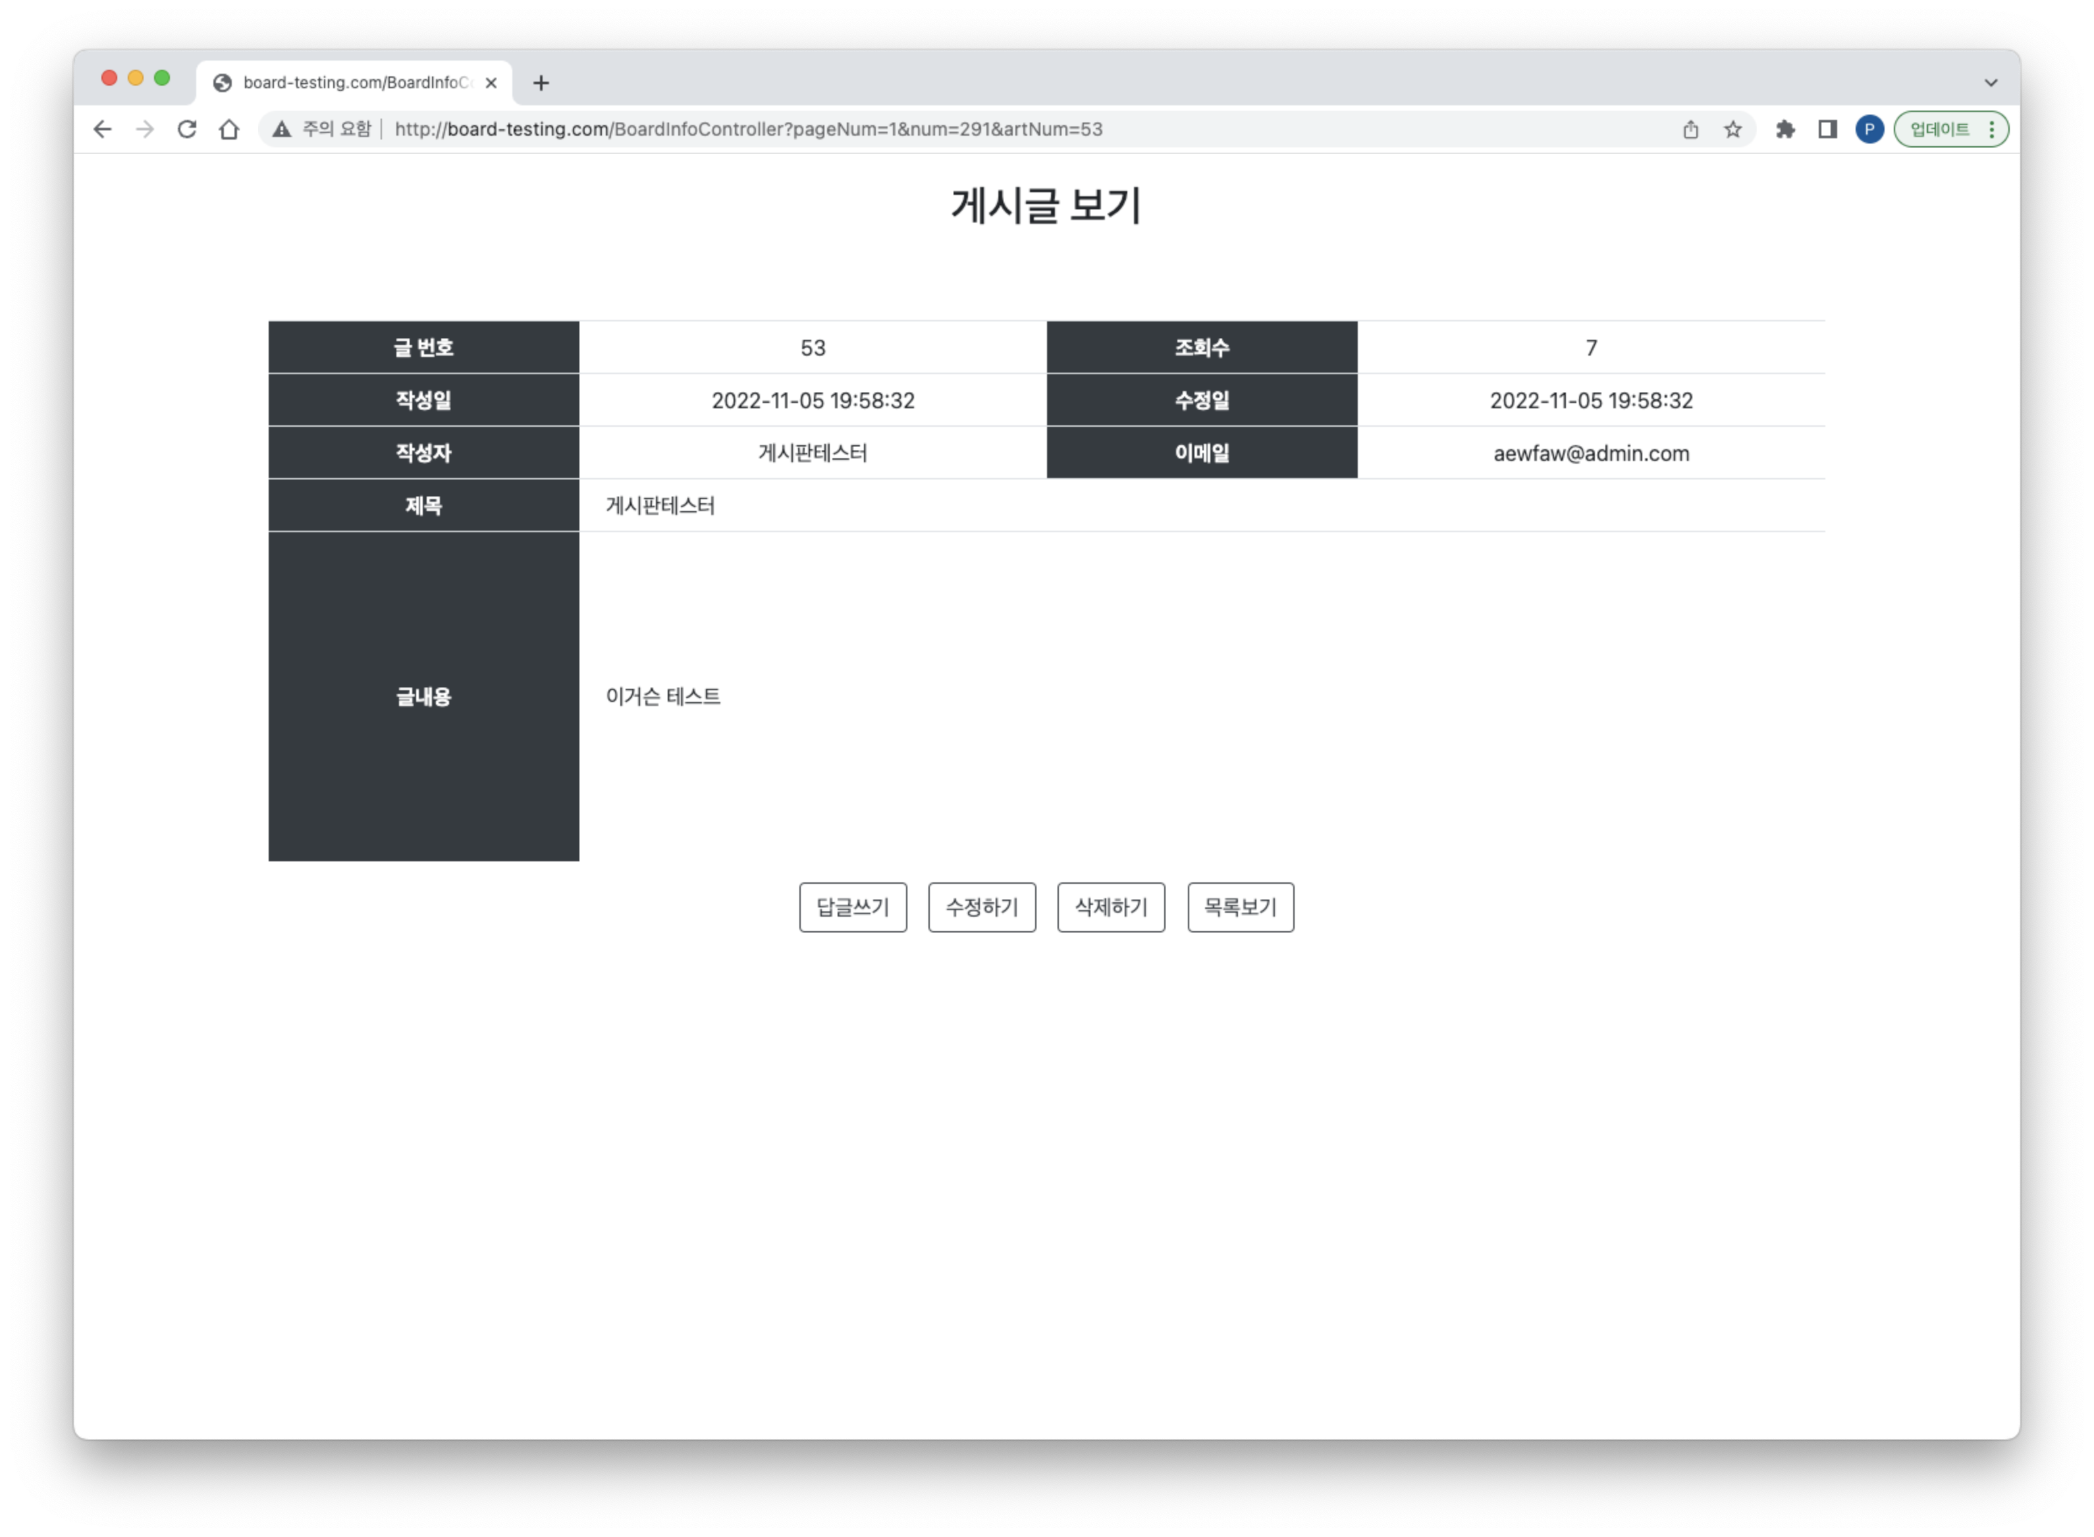Click the modified date in 수정일 row
Viewport: 2094px width, 1537px height.
tap(1591, 401)
